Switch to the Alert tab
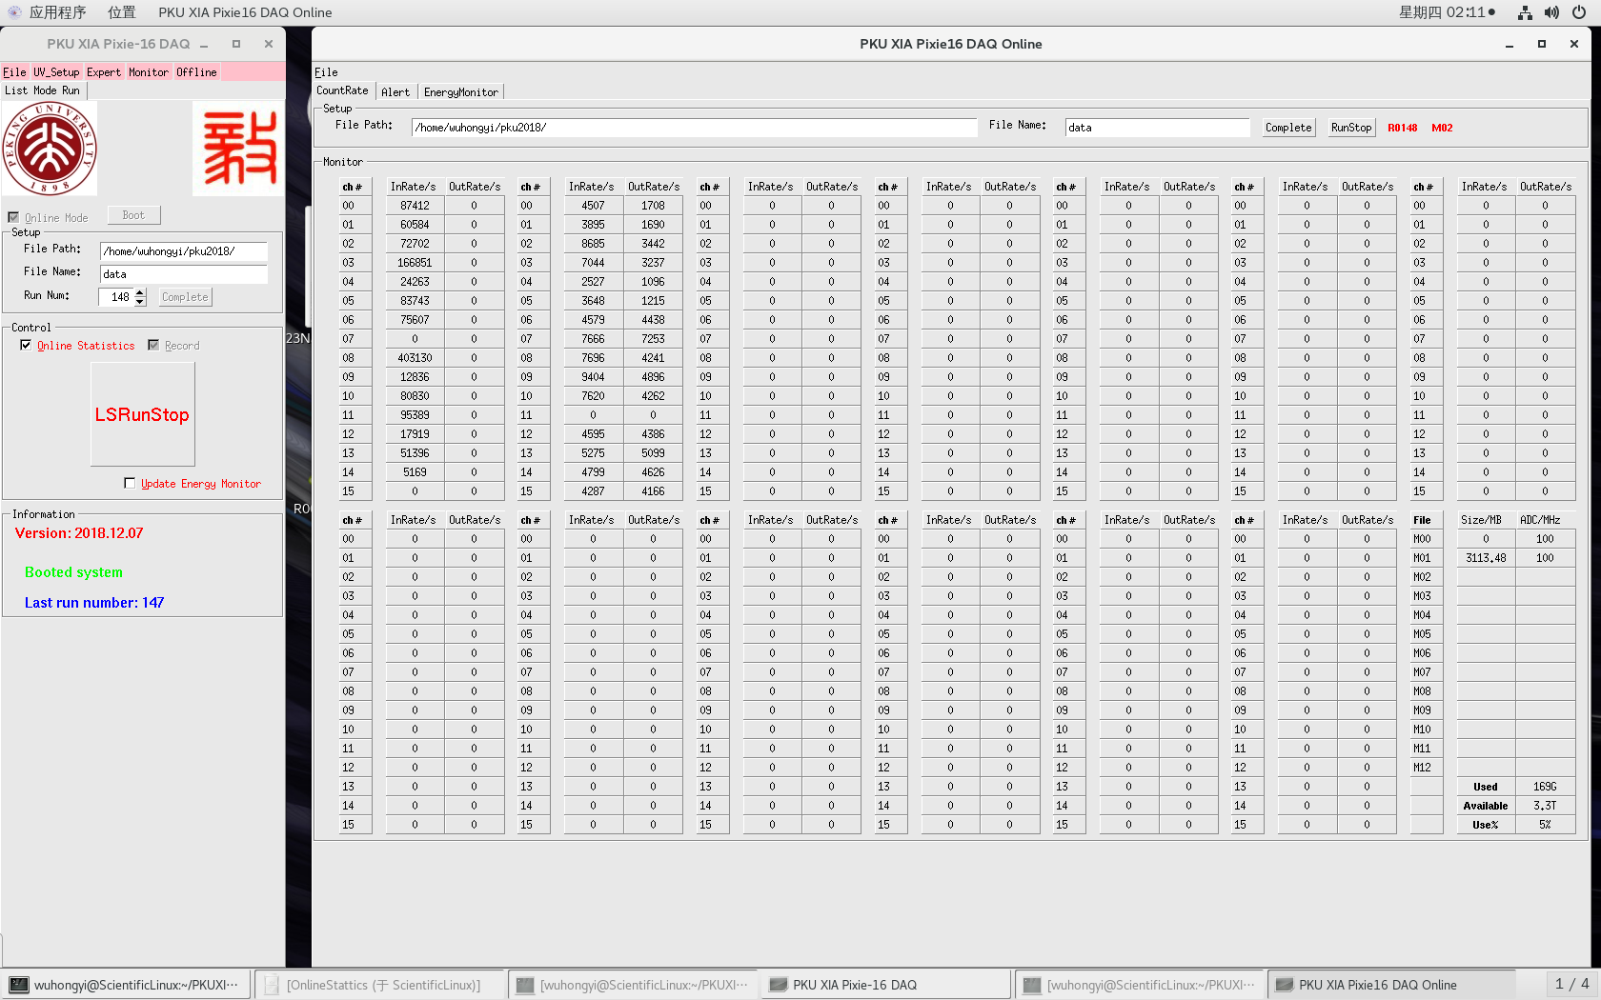This screenshot has width=1601, height=1000. 395,92
